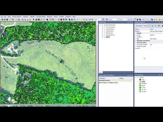163x122 pixels.
Task: Close the Process Tree panel
Action: coord(132,22)
